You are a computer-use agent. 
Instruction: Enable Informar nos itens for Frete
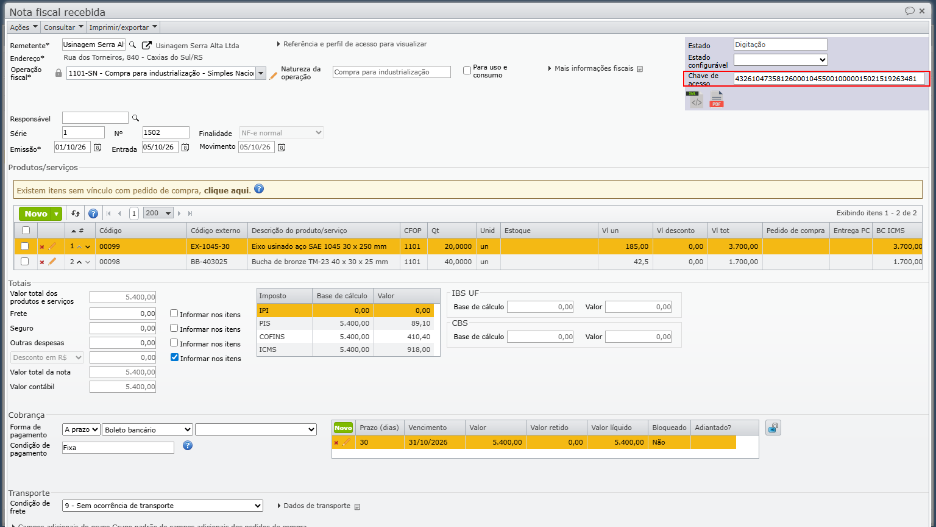(x=174, y=314)
